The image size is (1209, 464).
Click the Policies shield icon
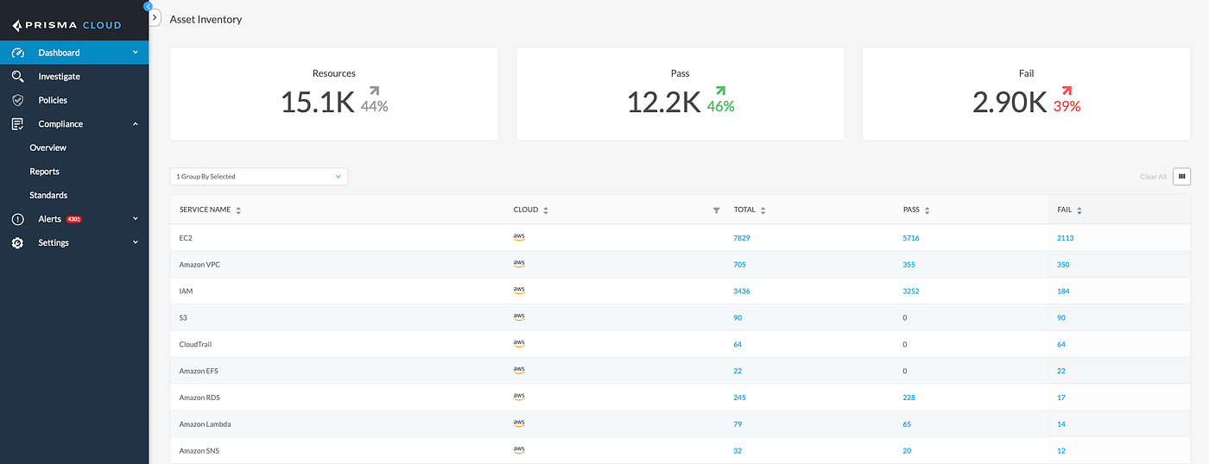pyautogui.click(x=17, y=100)
